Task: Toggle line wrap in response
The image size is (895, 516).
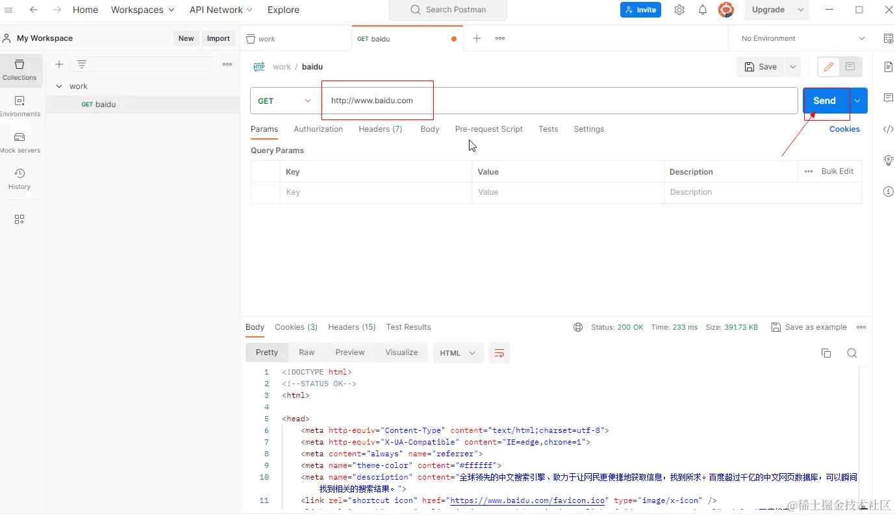Action: click(499, 353)
